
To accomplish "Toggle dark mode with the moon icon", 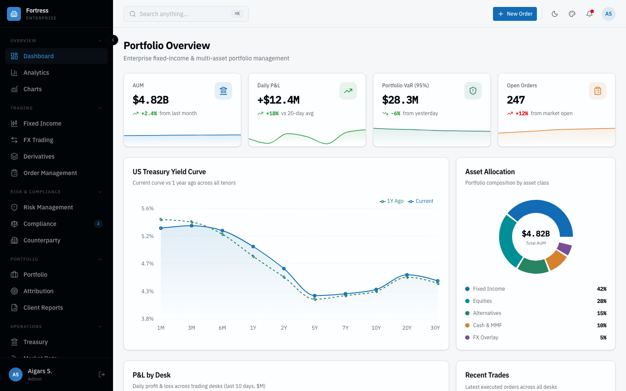I will point(555,13).
